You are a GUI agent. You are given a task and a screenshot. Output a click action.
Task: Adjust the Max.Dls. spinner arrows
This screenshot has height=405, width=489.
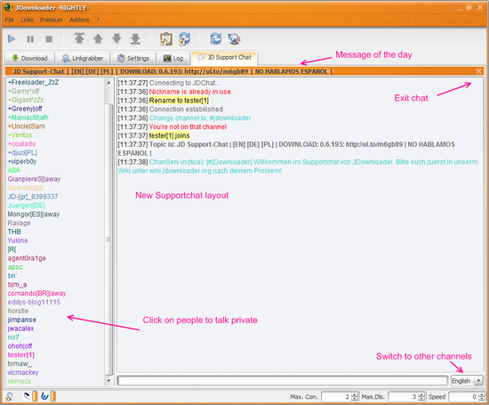coord(421,397)
